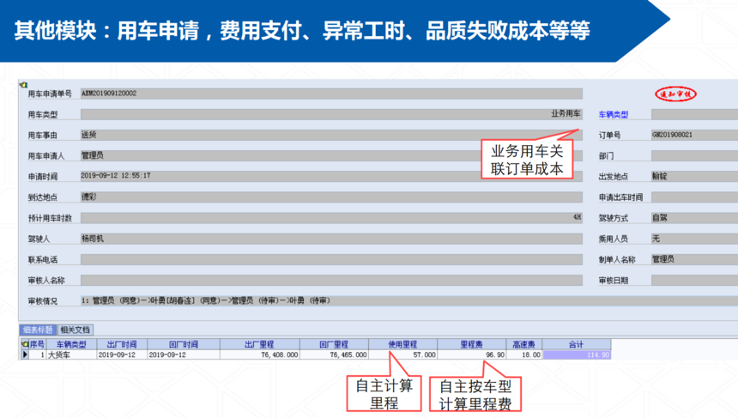Screen dimensions: 738x418
Task: Click the 18.00 高速费 cell
Action: 524,355
